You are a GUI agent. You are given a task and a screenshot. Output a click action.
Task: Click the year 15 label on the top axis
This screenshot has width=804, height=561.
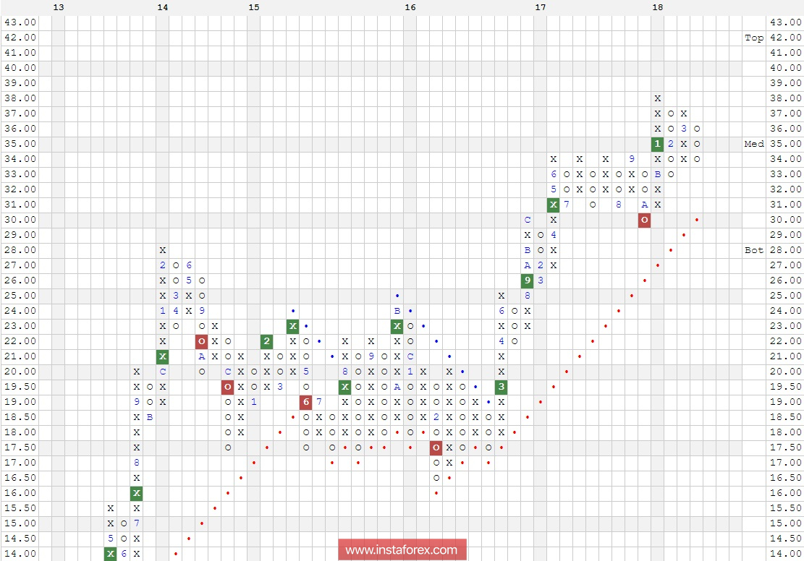pyautogui.click(x=254, y=7)
